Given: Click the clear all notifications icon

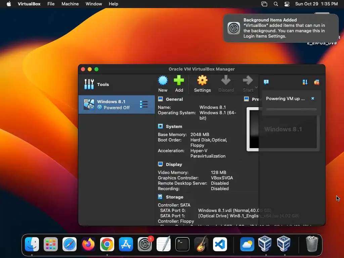Looking at the screenshot, I should pos(316,82).
